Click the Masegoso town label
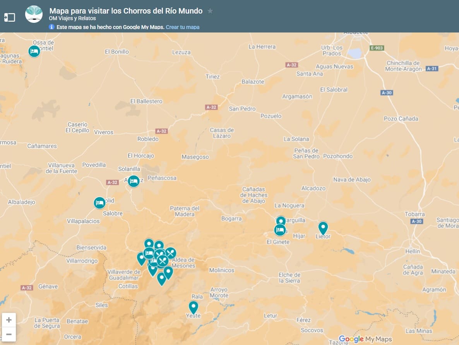This screenshot has width=459, height=345. [195, 157]
